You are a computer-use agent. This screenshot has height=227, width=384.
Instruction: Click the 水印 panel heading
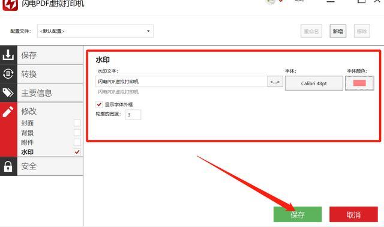tap(103, 59)
